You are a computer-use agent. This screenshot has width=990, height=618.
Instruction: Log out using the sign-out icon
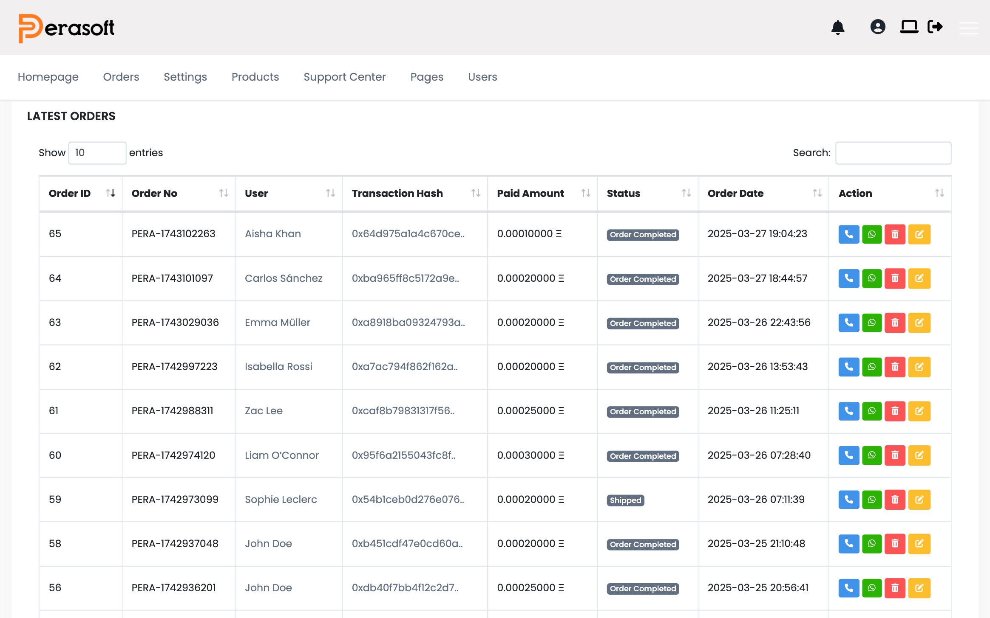(x=935, y=27)
